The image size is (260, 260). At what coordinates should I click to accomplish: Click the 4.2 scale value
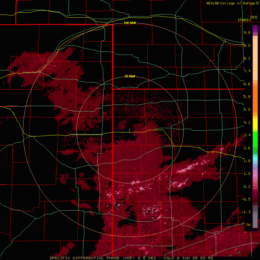tap(247, 122)
